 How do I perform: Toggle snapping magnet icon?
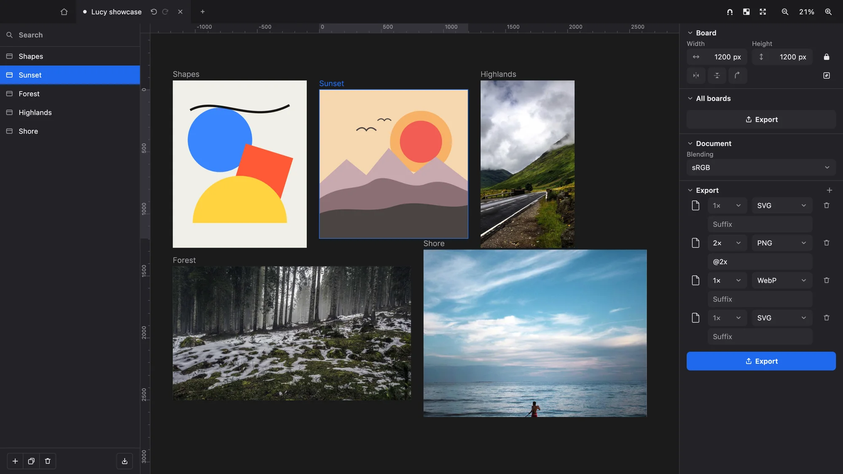click(730, 12)
